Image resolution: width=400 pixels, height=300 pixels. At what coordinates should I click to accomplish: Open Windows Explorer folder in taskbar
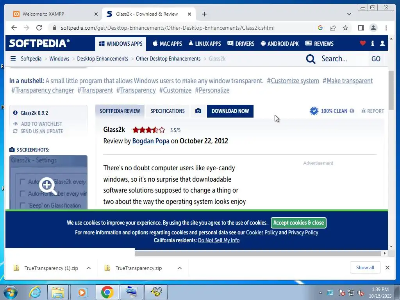(58, 292)
